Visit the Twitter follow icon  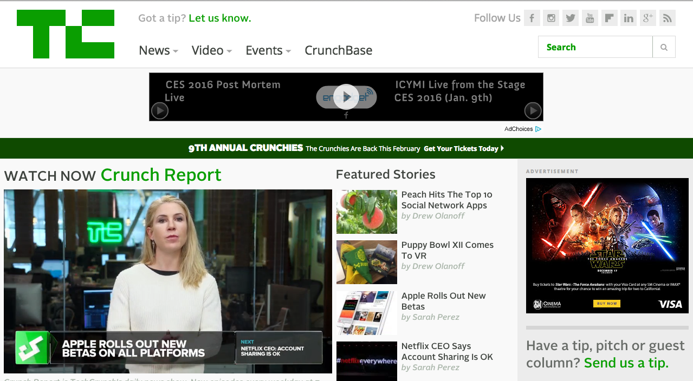coord(571,18)
